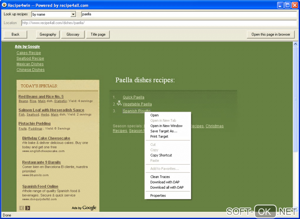
Task: Click the scrollbar up arrow
Action: tap(295, 44)
